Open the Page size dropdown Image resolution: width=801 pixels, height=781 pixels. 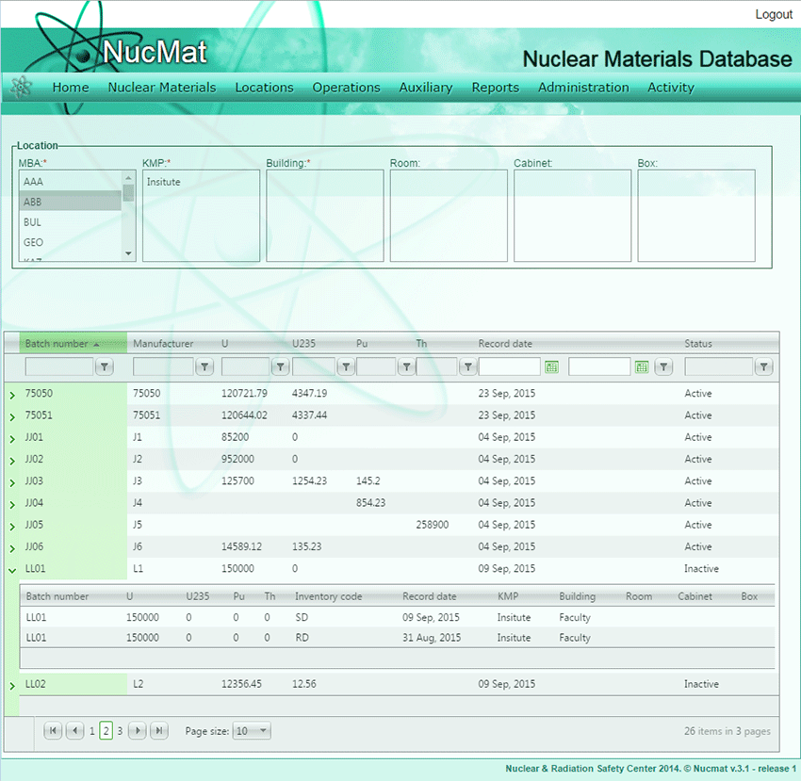pyautogui.click(x=251, y=730)
